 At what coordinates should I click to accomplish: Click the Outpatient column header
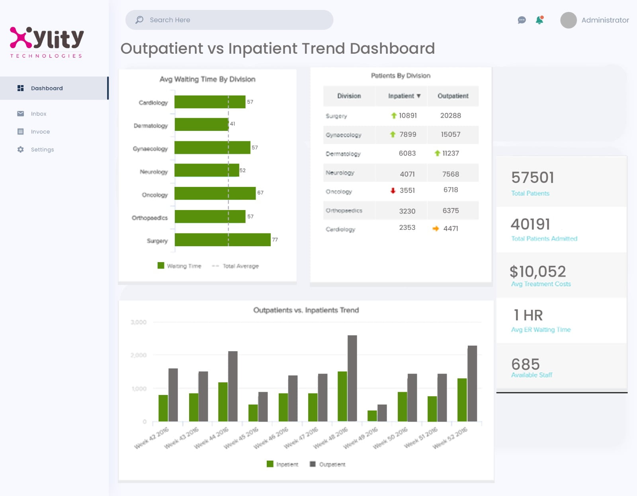(x=453, y=96)
